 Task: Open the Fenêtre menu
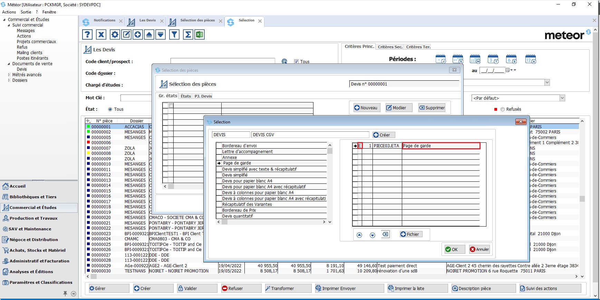[x=49, y=12]
